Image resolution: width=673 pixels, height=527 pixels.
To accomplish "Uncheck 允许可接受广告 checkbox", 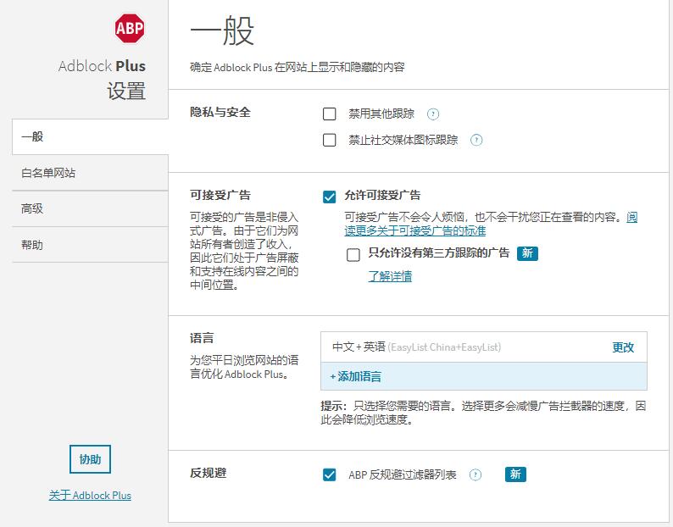I will click(329, 197).
